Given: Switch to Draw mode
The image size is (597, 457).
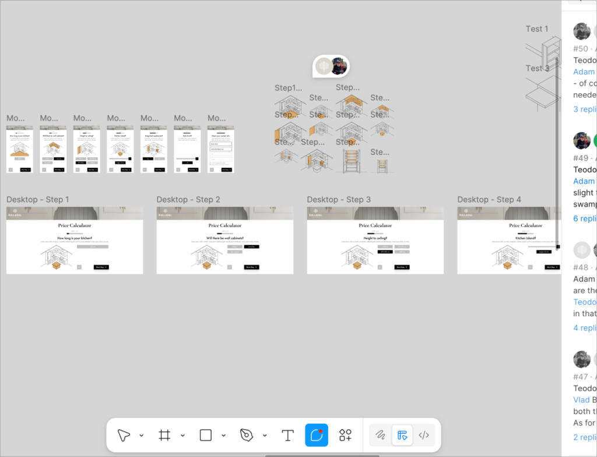Looking at the screenshot, I should [x=380, y=435].
